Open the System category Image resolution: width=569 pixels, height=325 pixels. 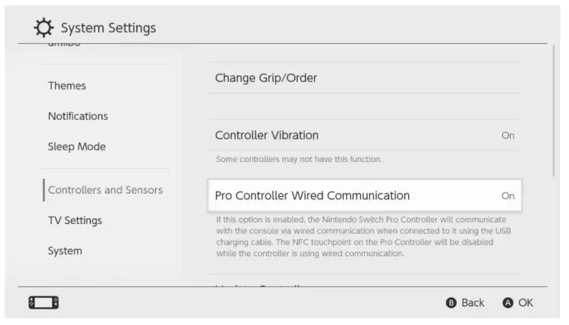[x=65, y=251]
